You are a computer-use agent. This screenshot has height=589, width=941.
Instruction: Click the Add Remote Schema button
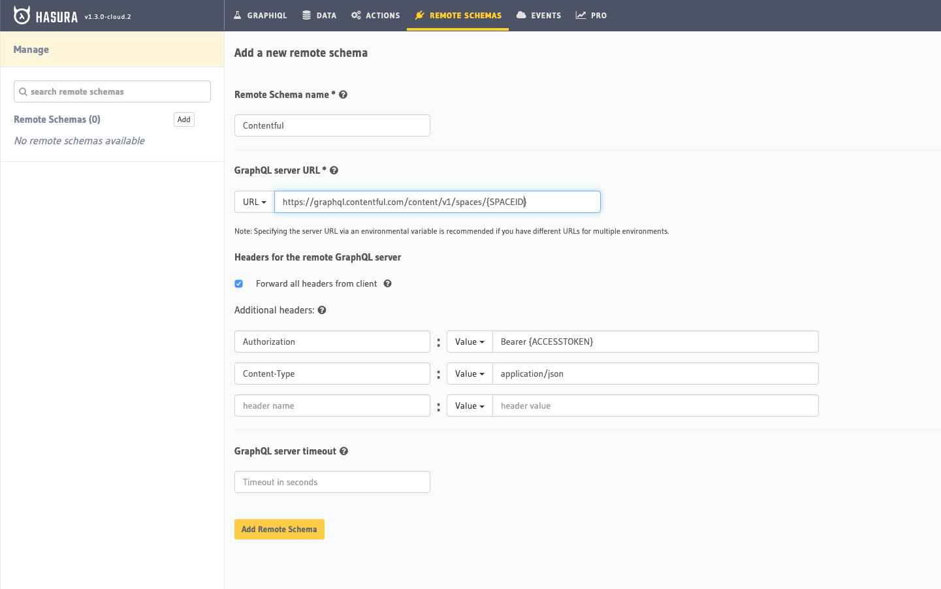pyautogui.click(x=279, y=529)
